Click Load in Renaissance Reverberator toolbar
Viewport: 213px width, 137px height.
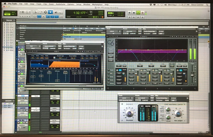(93, 51)
